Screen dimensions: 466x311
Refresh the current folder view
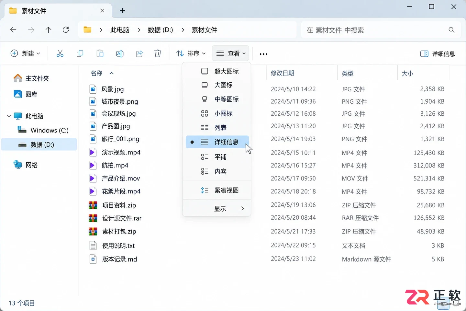click(x=66, y=30)
